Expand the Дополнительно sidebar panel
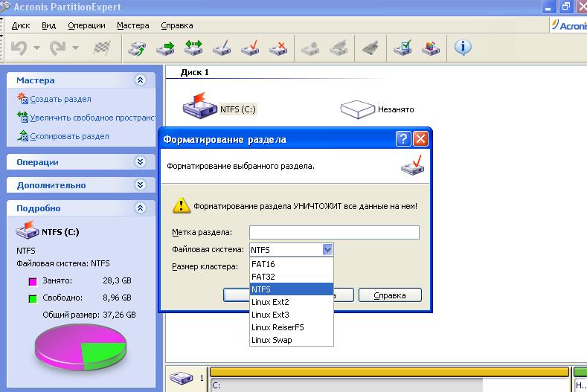Image resolution: width=587 pixels, height=392 pixels. pyautogui.click(x=141, y=185)
